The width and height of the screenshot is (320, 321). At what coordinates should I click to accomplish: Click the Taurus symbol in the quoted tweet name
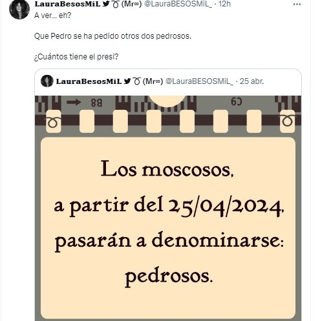point(137,81)
